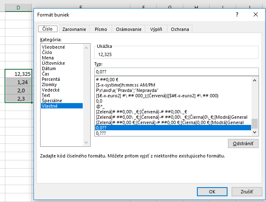Select the Výplň tab
This screenshot has width=266, height=202.
(156, 29)
